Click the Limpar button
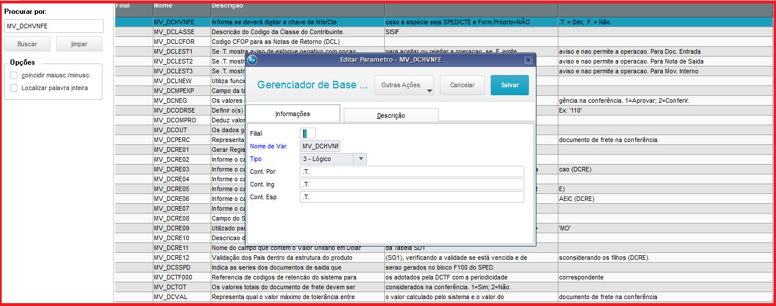 click(79, 44)
